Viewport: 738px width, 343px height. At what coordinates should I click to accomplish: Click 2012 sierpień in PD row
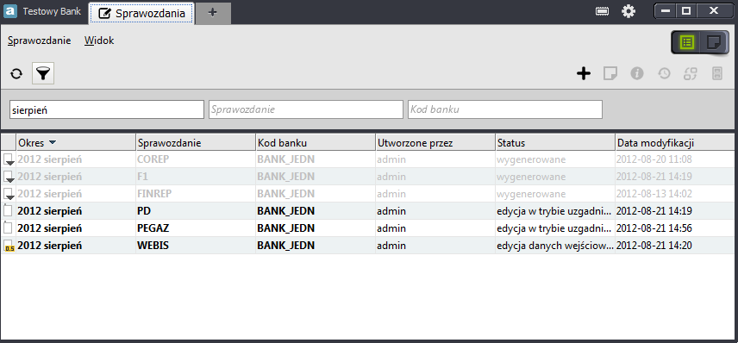[x=50, y=211]
